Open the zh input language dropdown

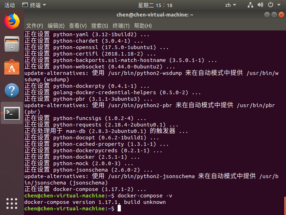(x=230, y=5)
